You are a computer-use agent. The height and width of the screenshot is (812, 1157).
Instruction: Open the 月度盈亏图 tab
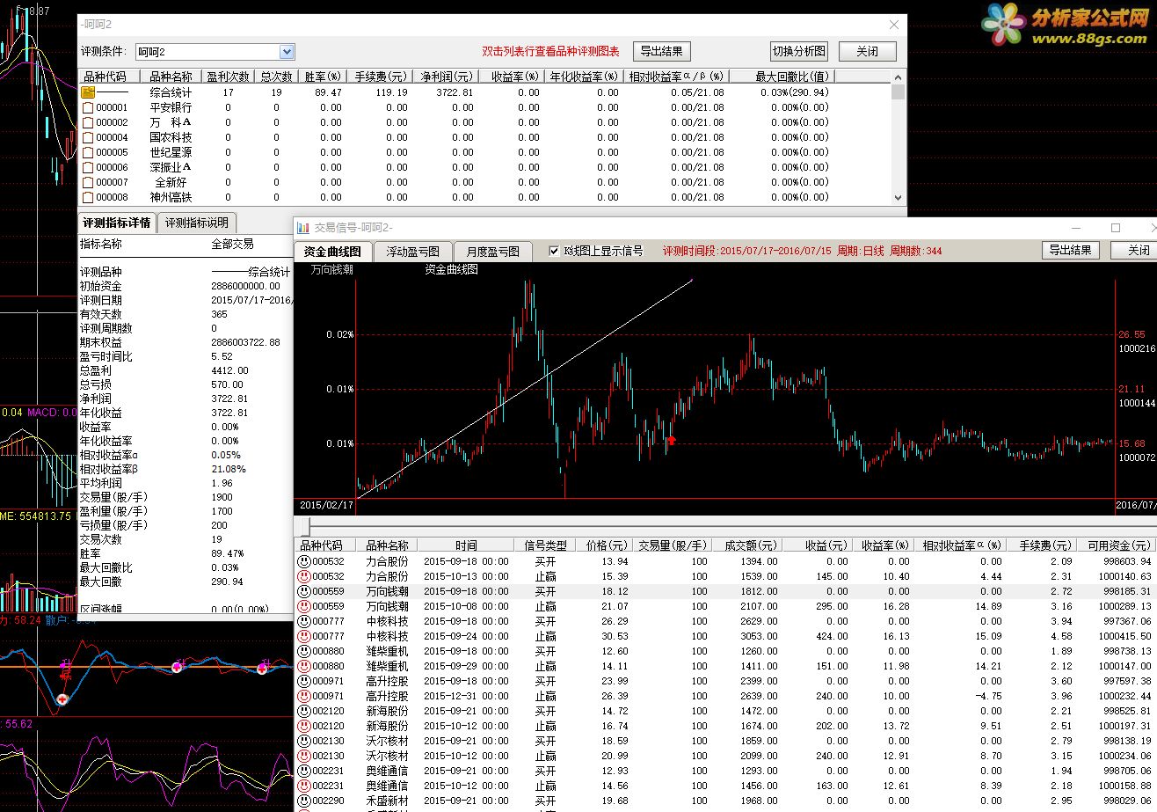(492, 251)
